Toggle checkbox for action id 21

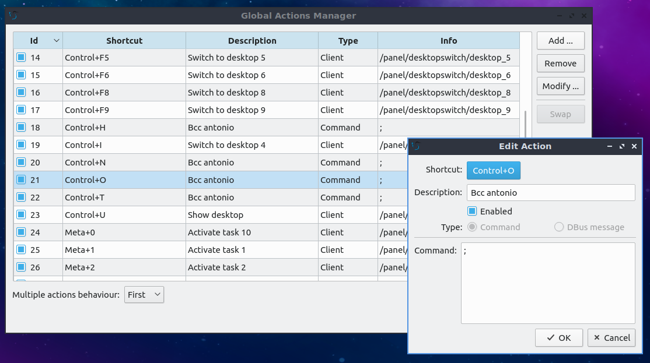click(21, 179)
